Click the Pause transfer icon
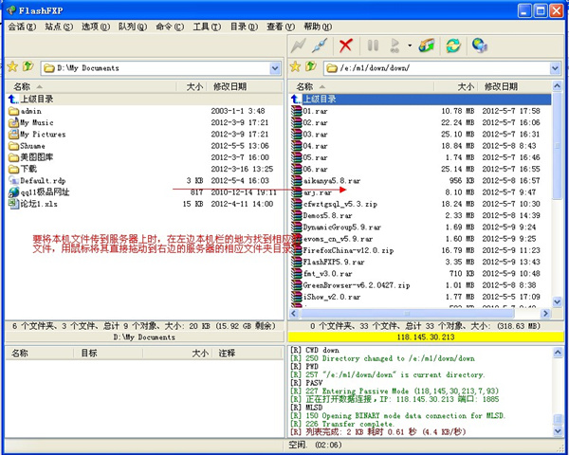Screen dimensions: 569x455 [373, 45]
